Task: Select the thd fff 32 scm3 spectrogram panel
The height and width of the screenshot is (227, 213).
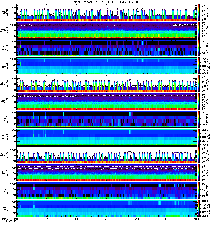Action: [x=107, y=102]
